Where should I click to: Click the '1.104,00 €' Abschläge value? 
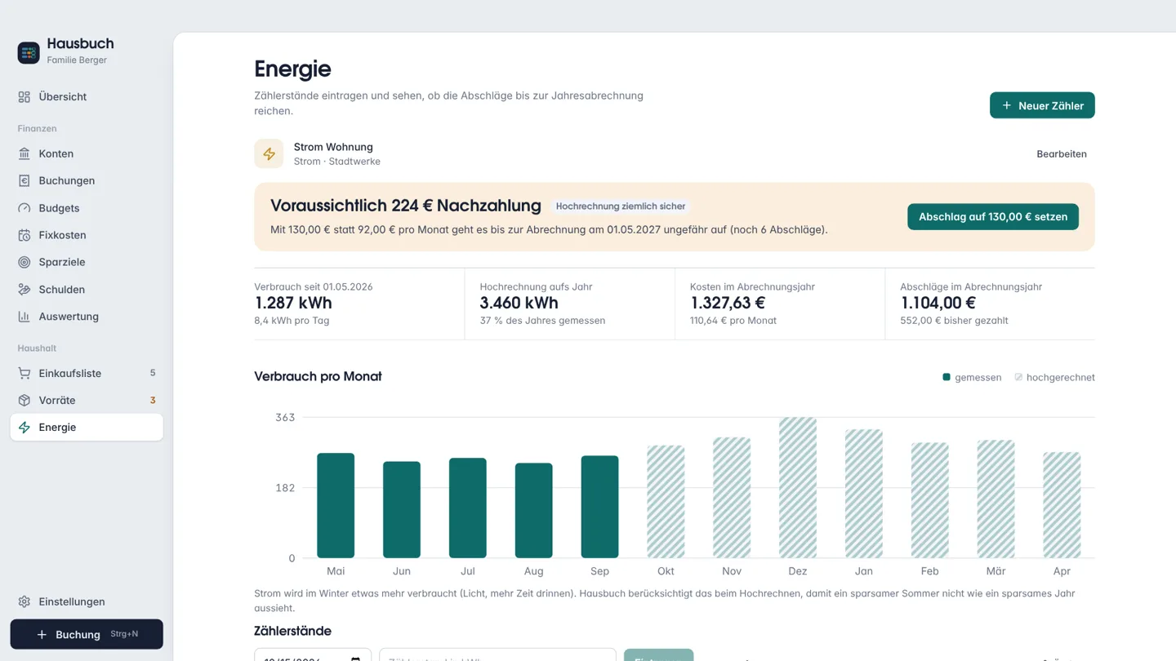point(938,303)
